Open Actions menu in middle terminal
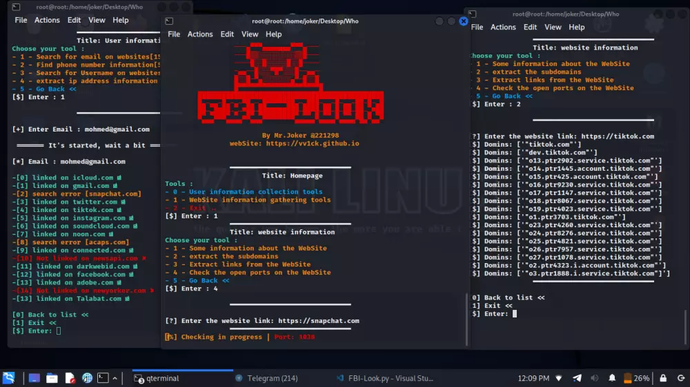The width and height of the screenshot is (690, 387). tap(200, 34)
